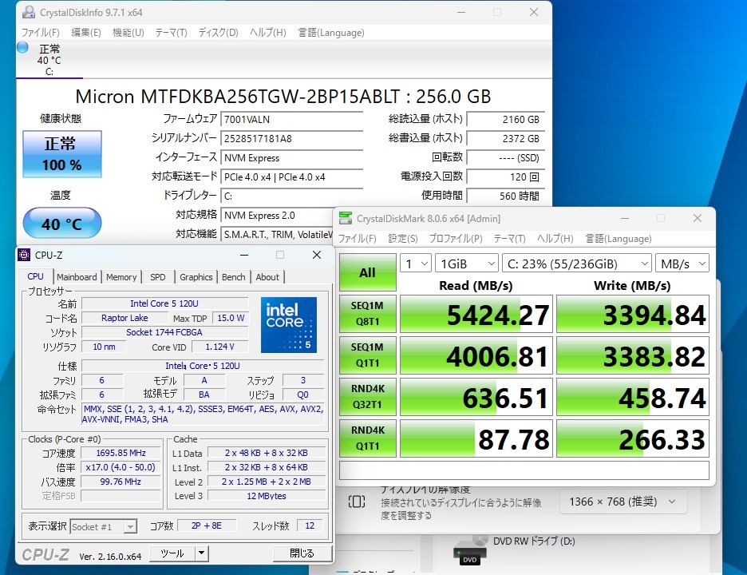The width and height of the screenshot is (747, 575).
Task: Switch to the Mainboard tab in CPU-Z
Action: click(77, 277)
